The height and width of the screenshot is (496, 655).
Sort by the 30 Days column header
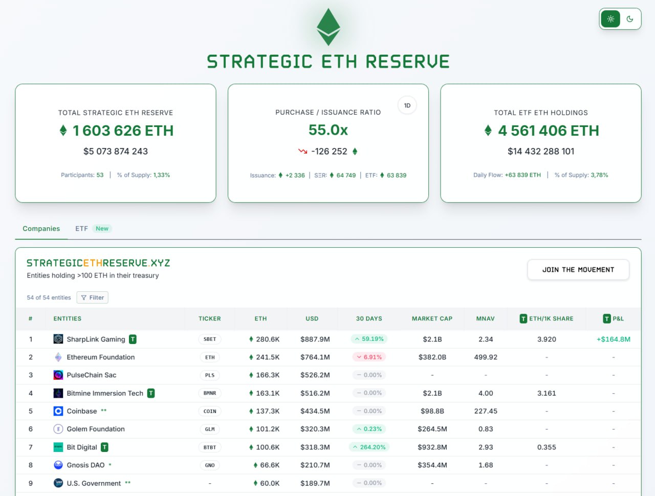coord(369,318)
